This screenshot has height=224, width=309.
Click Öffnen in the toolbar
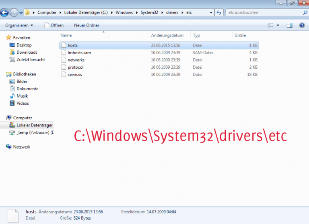[54, 25]
